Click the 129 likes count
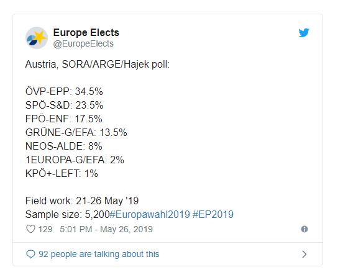The height and width of the screenshot is (280, 343). pos(45,229)
